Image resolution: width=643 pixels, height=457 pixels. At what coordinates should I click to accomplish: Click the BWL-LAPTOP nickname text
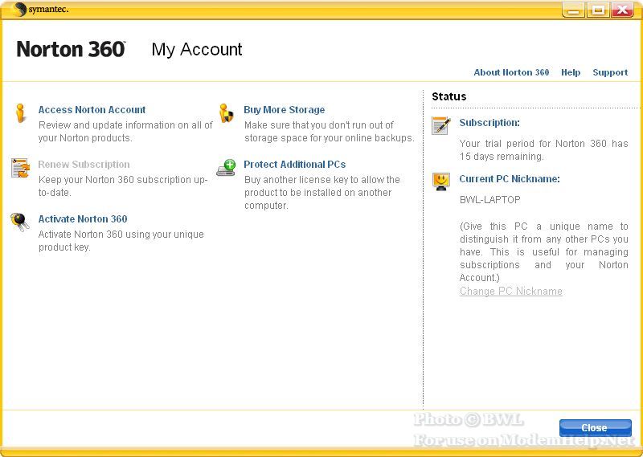coord(490,200)
